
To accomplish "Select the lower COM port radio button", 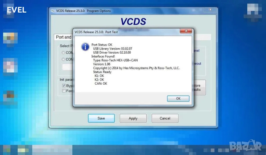I will click(63, 59).
